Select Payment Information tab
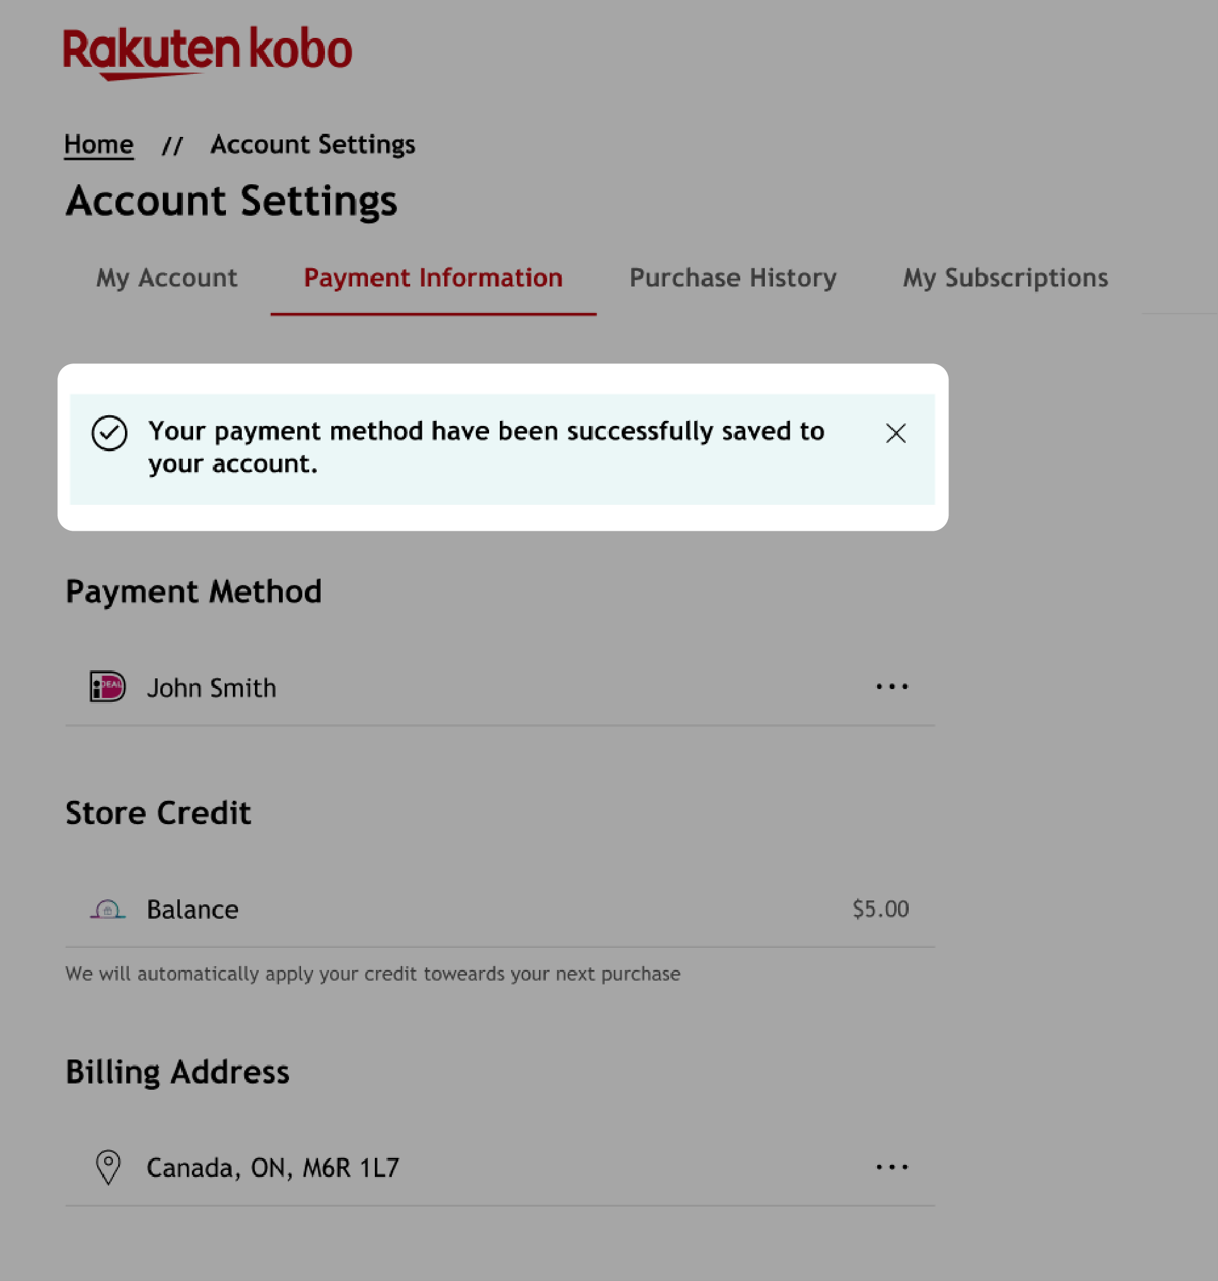The image size is (1218, 1281). coord(434,278)
